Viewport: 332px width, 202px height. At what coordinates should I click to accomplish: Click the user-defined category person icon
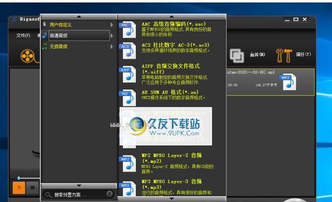45,24
